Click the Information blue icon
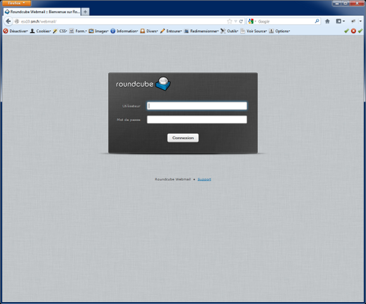The width and height of the screenshot is (366, 304). click(113, 31)
